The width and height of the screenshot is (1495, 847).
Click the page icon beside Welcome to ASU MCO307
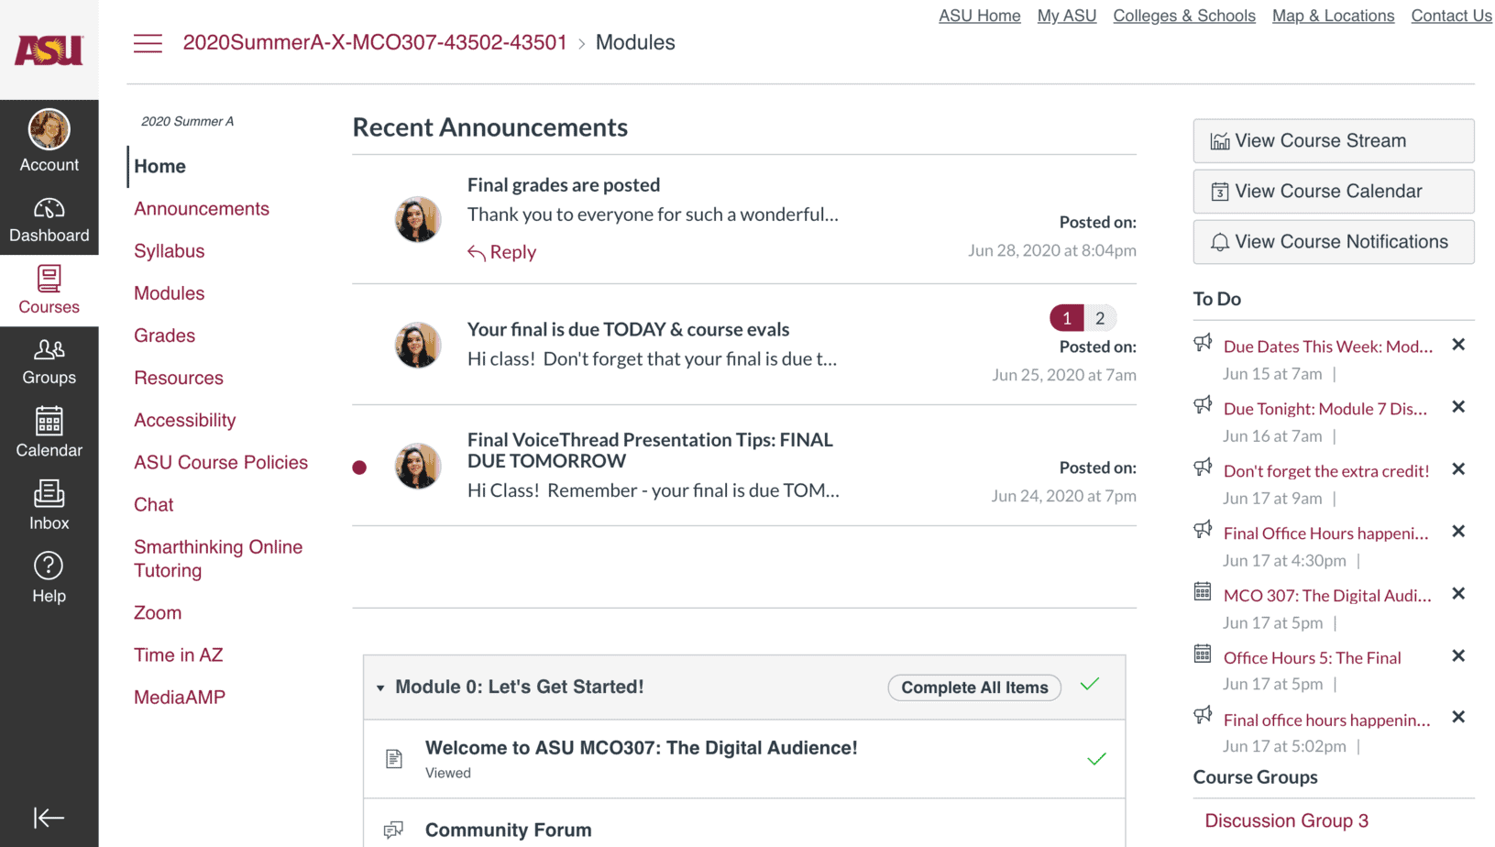point(394,759)
